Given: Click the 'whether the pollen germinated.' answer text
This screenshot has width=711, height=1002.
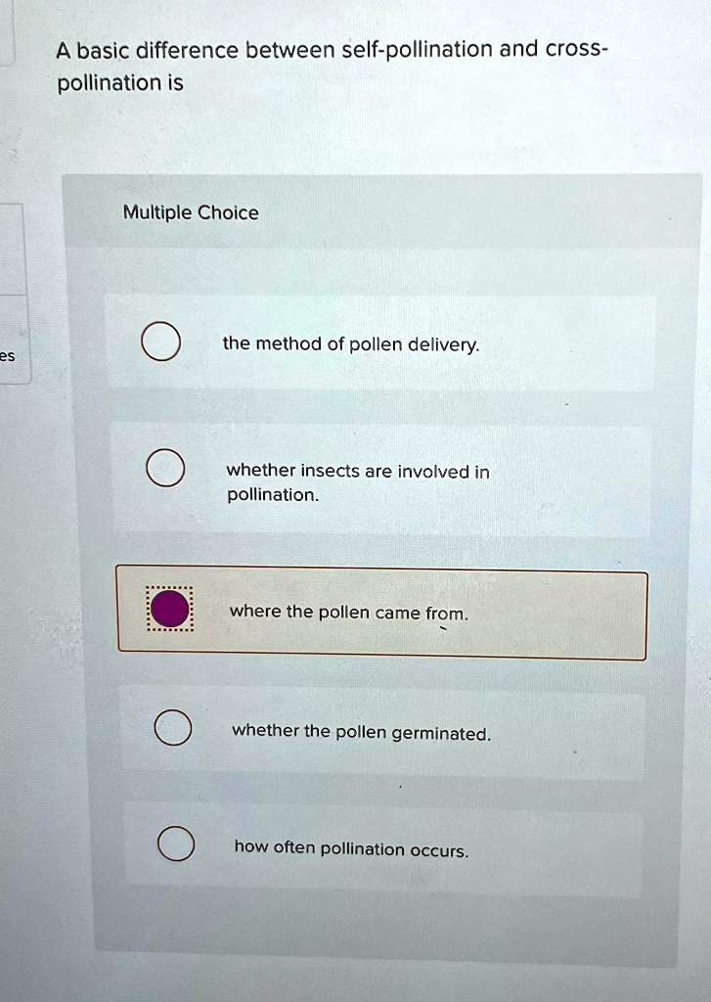Looking at the screenshot, I should (361, 732).
